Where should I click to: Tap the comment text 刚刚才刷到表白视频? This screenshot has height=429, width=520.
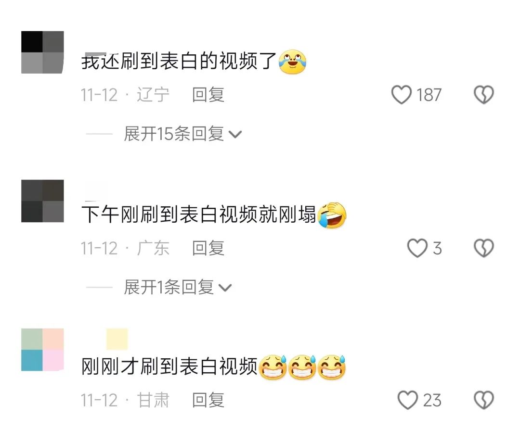pyautogui.click(x=169, y=366)
